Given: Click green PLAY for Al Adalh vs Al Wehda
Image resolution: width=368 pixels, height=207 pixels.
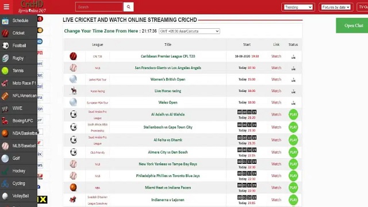Looking at the screenshot, I should tap(293, 114).
